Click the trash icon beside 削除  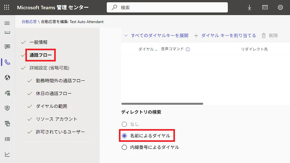(263, 36)
